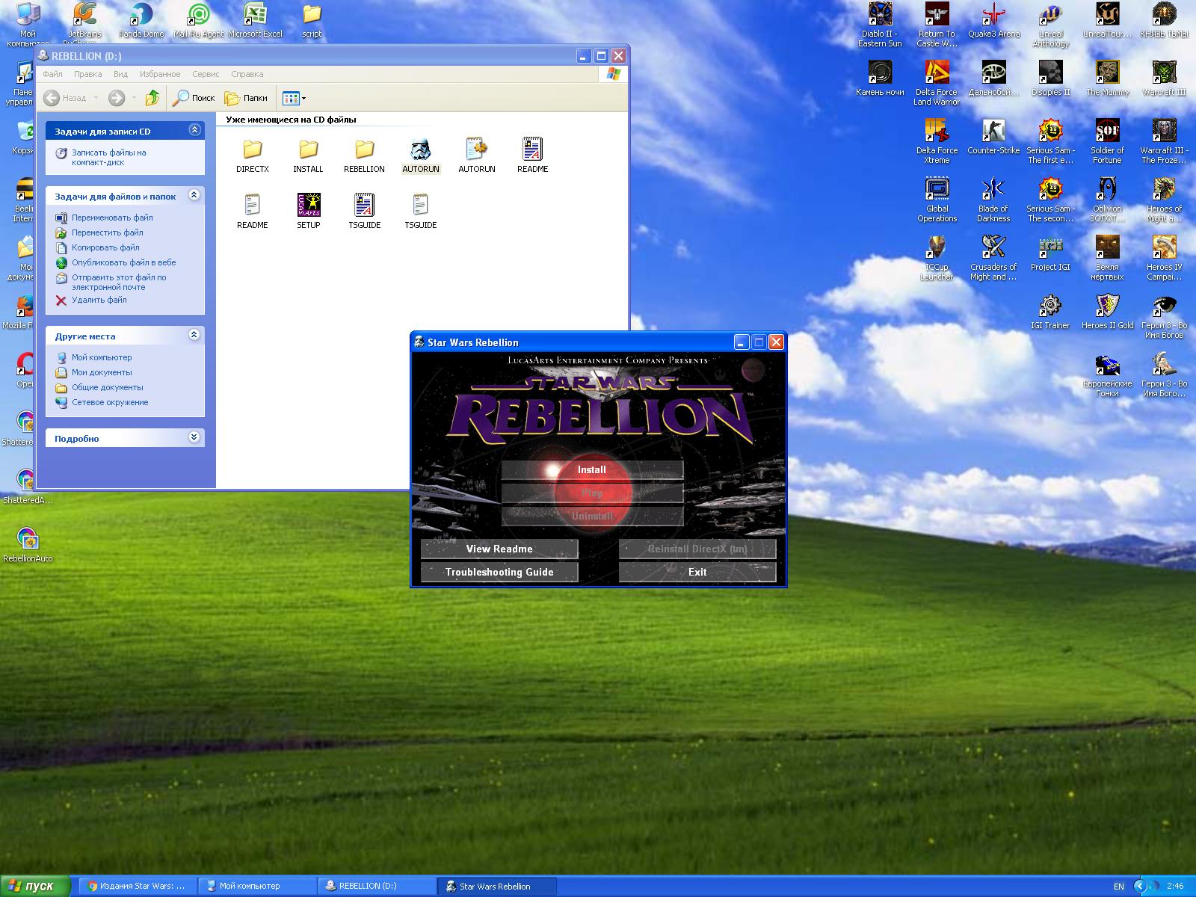Select the TSGUIDE document with red icon
Screen dimensions: 1196x897
364,206
